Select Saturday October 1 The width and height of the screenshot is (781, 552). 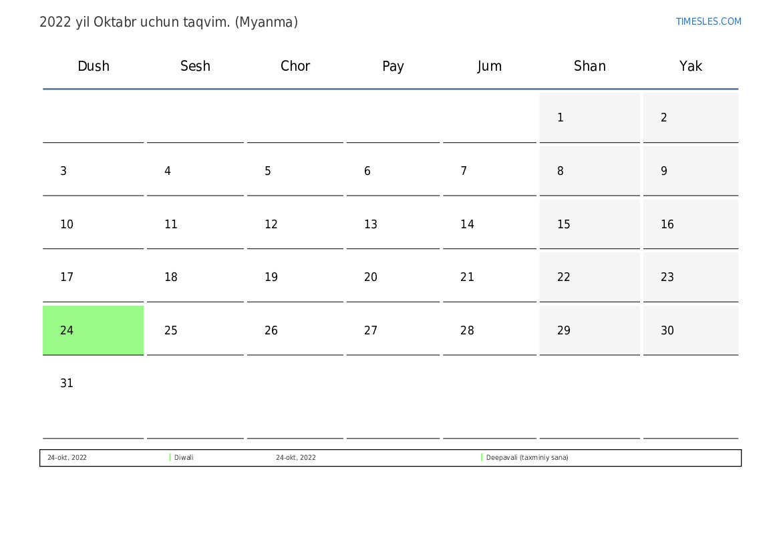point(589,117)
